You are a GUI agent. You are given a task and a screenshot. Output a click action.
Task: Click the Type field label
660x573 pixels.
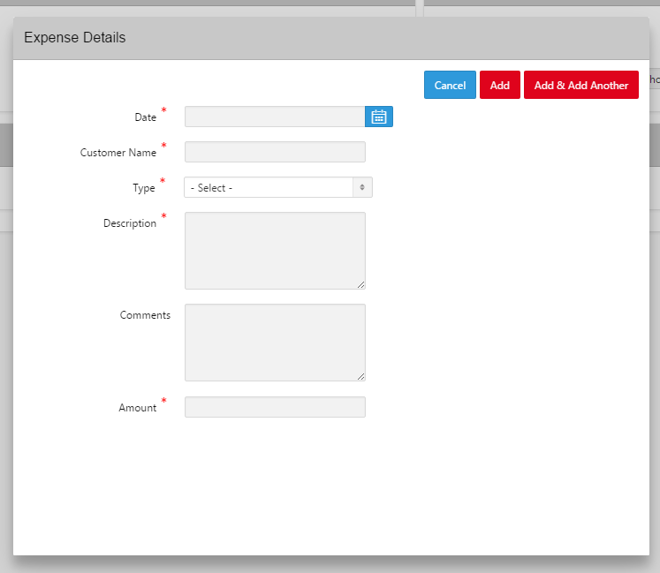tap(143, 188)
